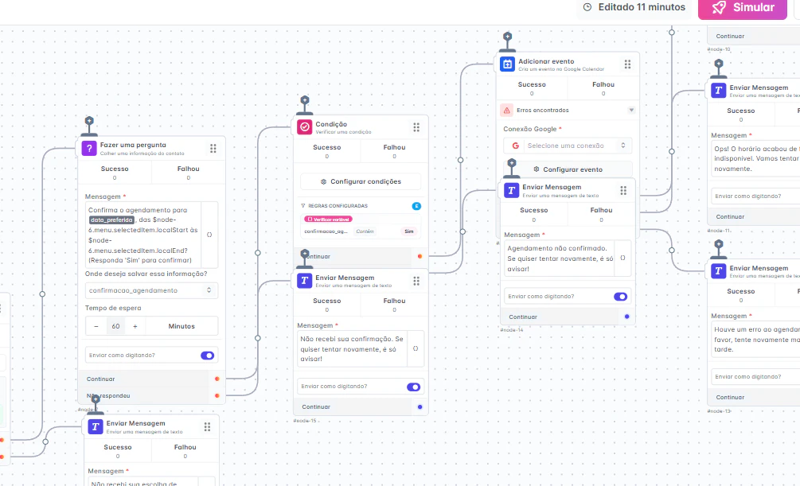
Task: Click the blue calendar icon of Adicionar evento
Action: tap(507, 64)
